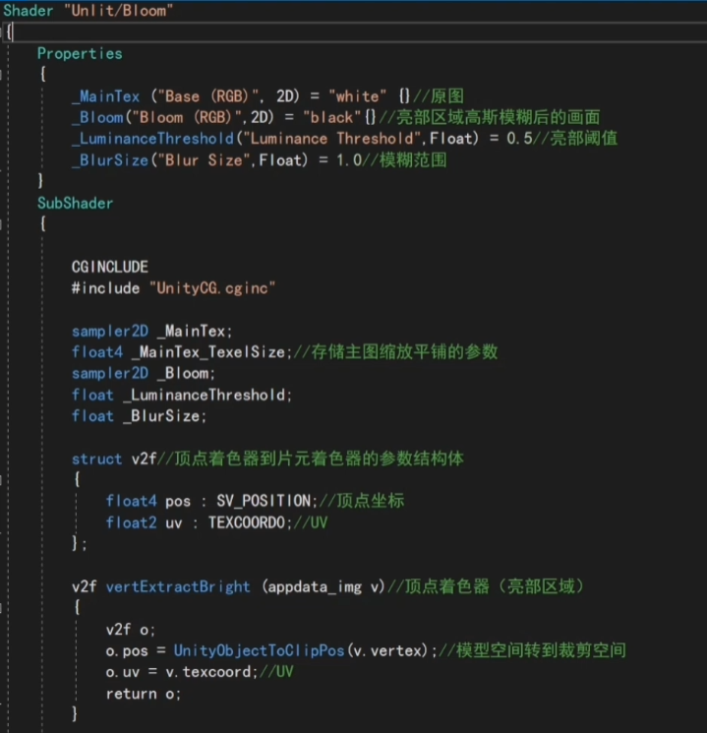Click o.uv on the assignment line
The height and width of the screenshot is (733, 707).
[x=123, y=672]
